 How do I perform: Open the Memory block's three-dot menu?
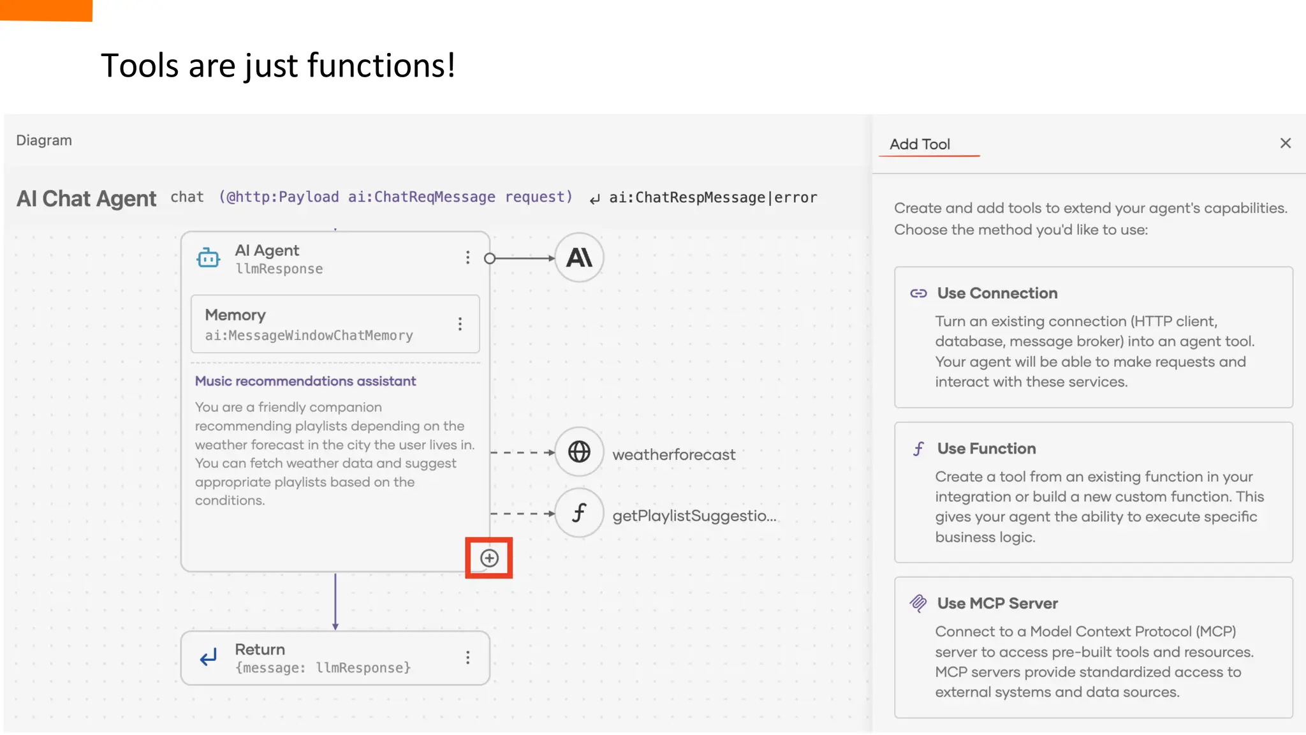pyautogui.click(x=460, y=324)
